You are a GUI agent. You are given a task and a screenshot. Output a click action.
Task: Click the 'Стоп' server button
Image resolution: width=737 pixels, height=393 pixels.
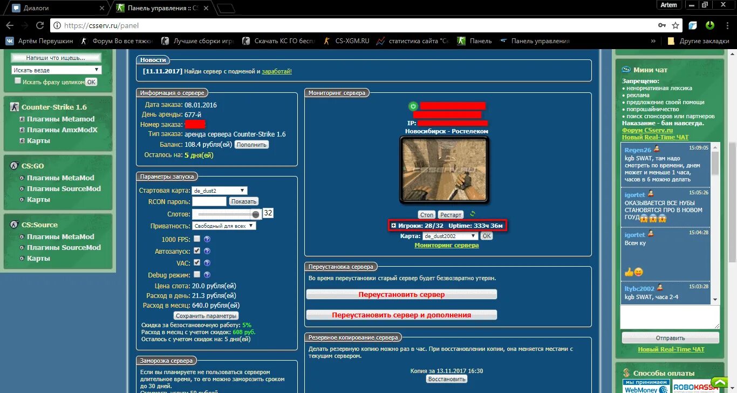coord(427,215)
